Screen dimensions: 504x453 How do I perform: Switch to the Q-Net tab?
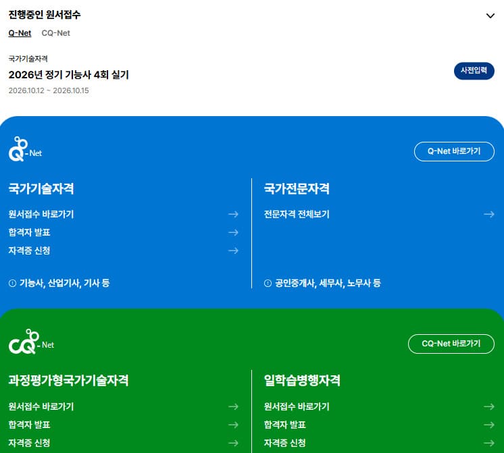[20, 33]
